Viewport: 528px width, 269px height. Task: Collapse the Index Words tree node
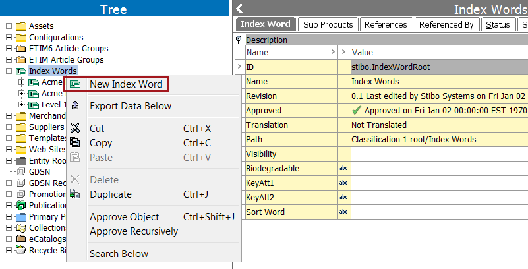9,71
